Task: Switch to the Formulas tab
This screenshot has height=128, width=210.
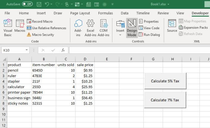Action: 105,13
